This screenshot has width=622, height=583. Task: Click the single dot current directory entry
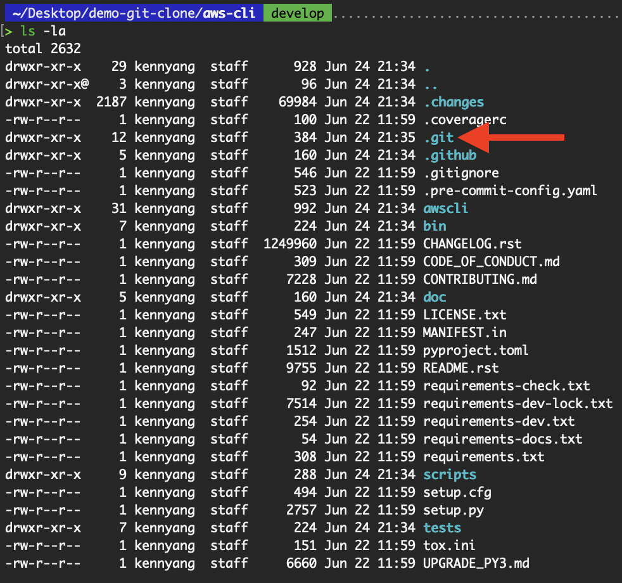click(x=427, y=69)
